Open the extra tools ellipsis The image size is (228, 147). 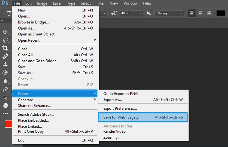(x=5, y=114)
